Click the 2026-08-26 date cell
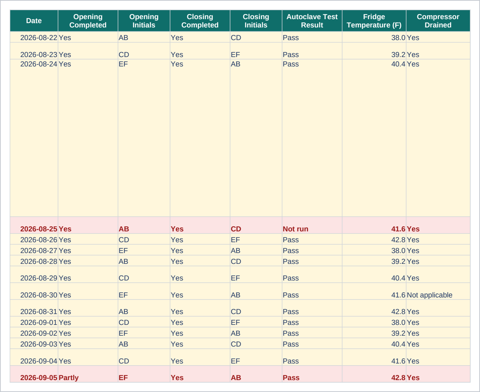 [34, 239]
